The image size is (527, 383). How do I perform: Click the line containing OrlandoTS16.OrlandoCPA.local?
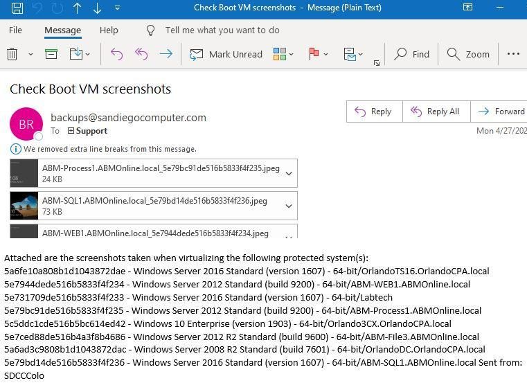247,271
